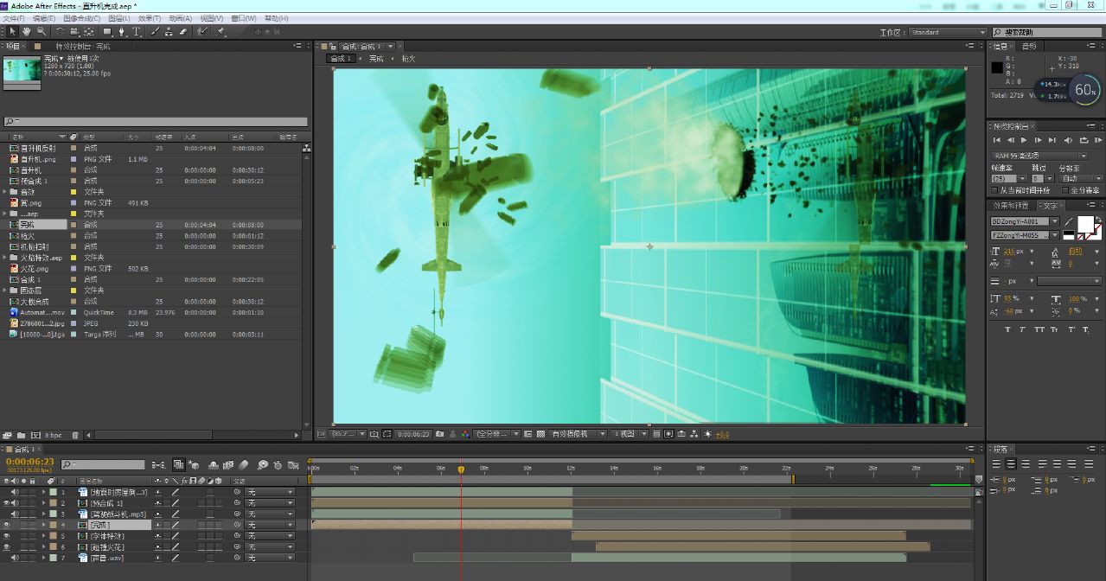1106x581 pixels.
Task: Select the Clone Stamp tool
Action: coord(169,32)
